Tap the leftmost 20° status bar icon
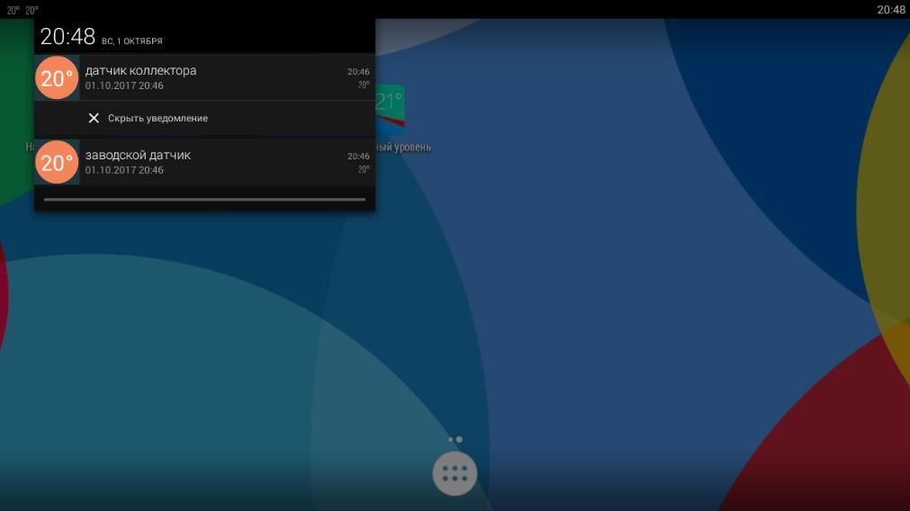 click(x=13, y=10)
